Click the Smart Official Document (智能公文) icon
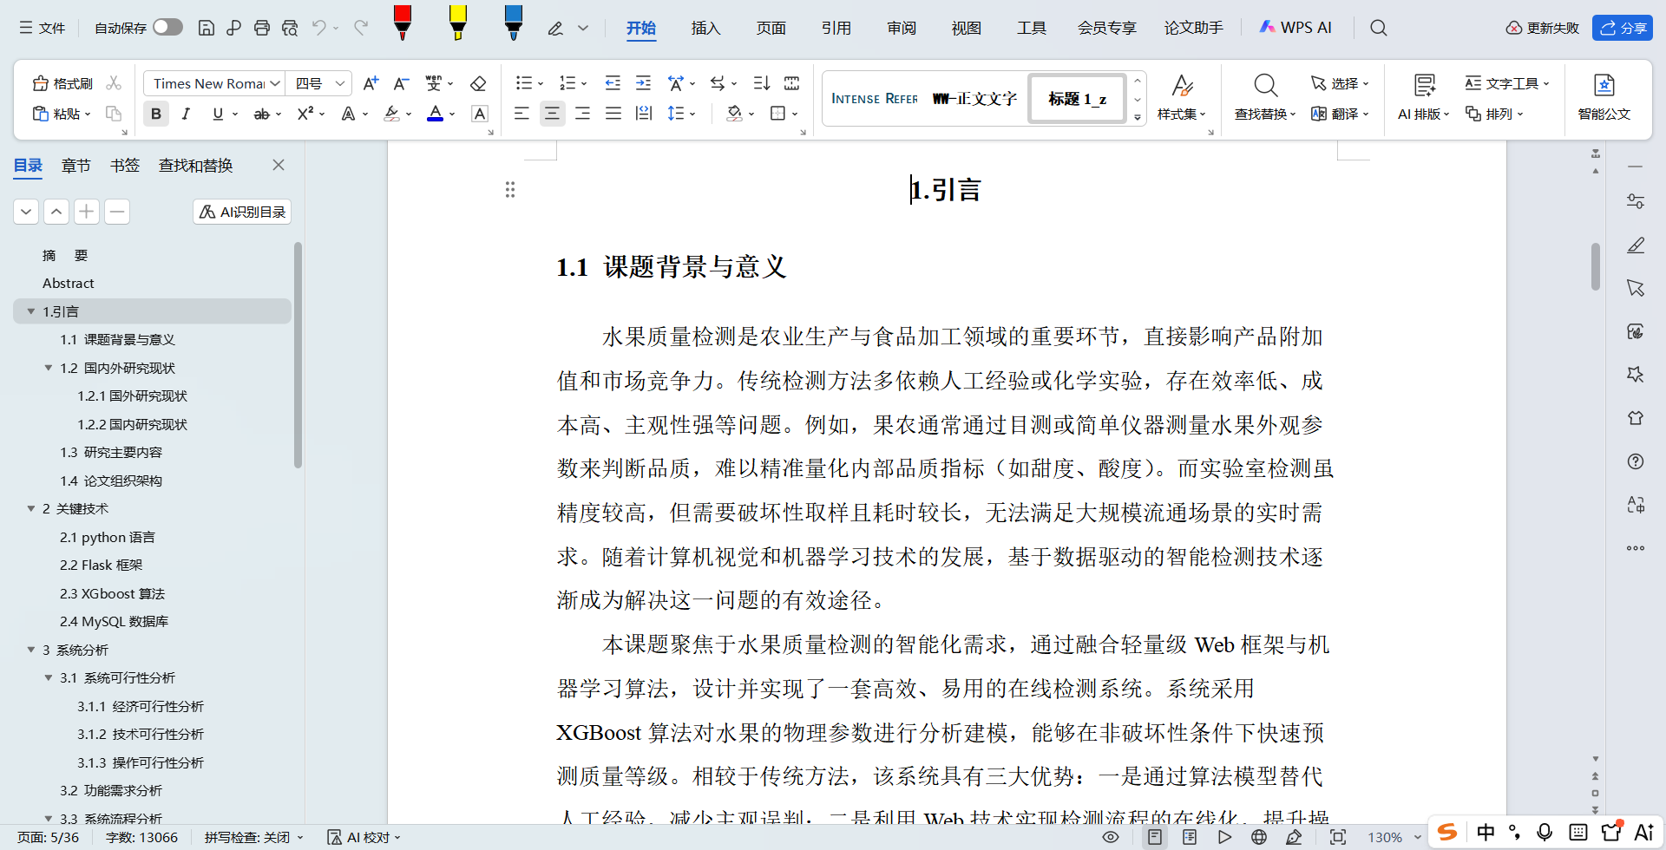Screen dimensions: 1666x850 tap(1604, 96)
